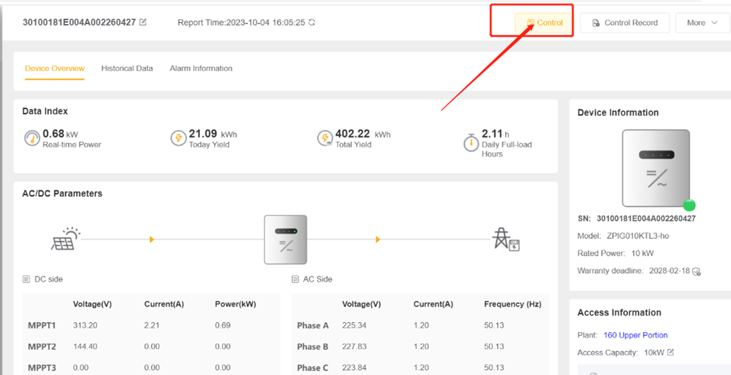The image size is (731, 375).
Task: Click the inverter icon in AC/DC diagram
Action: (285, 240)
